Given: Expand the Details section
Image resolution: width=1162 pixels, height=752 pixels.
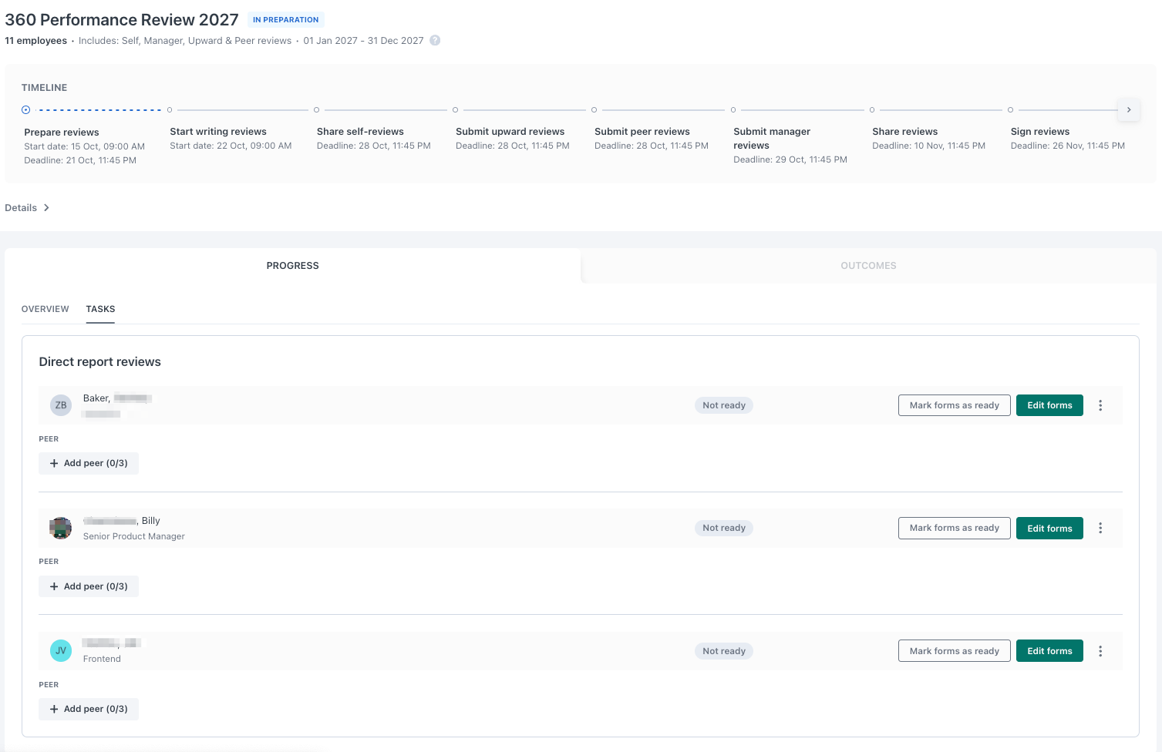Looking at the screenshot, I should coord(28,208).
